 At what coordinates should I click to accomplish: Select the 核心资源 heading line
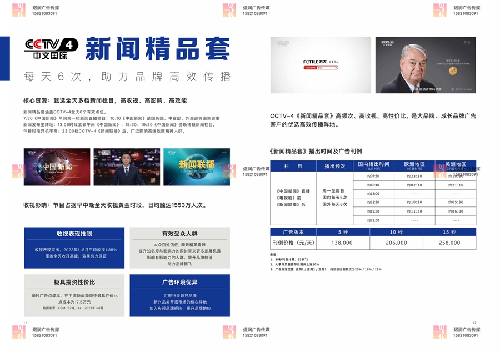105,100
